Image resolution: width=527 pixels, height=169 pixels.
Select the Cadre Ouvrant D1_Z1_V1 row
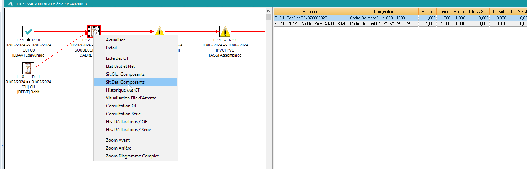pos(382,24)
